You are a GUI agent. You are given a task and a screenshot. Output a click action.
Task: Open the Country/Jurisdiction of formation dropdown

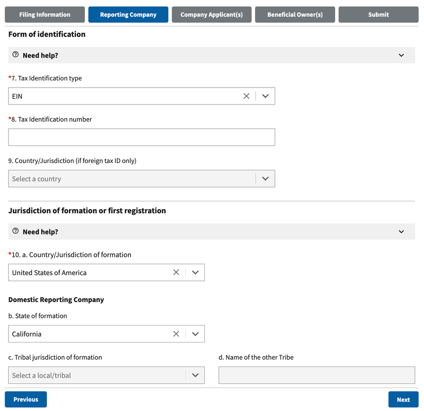tap(195, 272)
